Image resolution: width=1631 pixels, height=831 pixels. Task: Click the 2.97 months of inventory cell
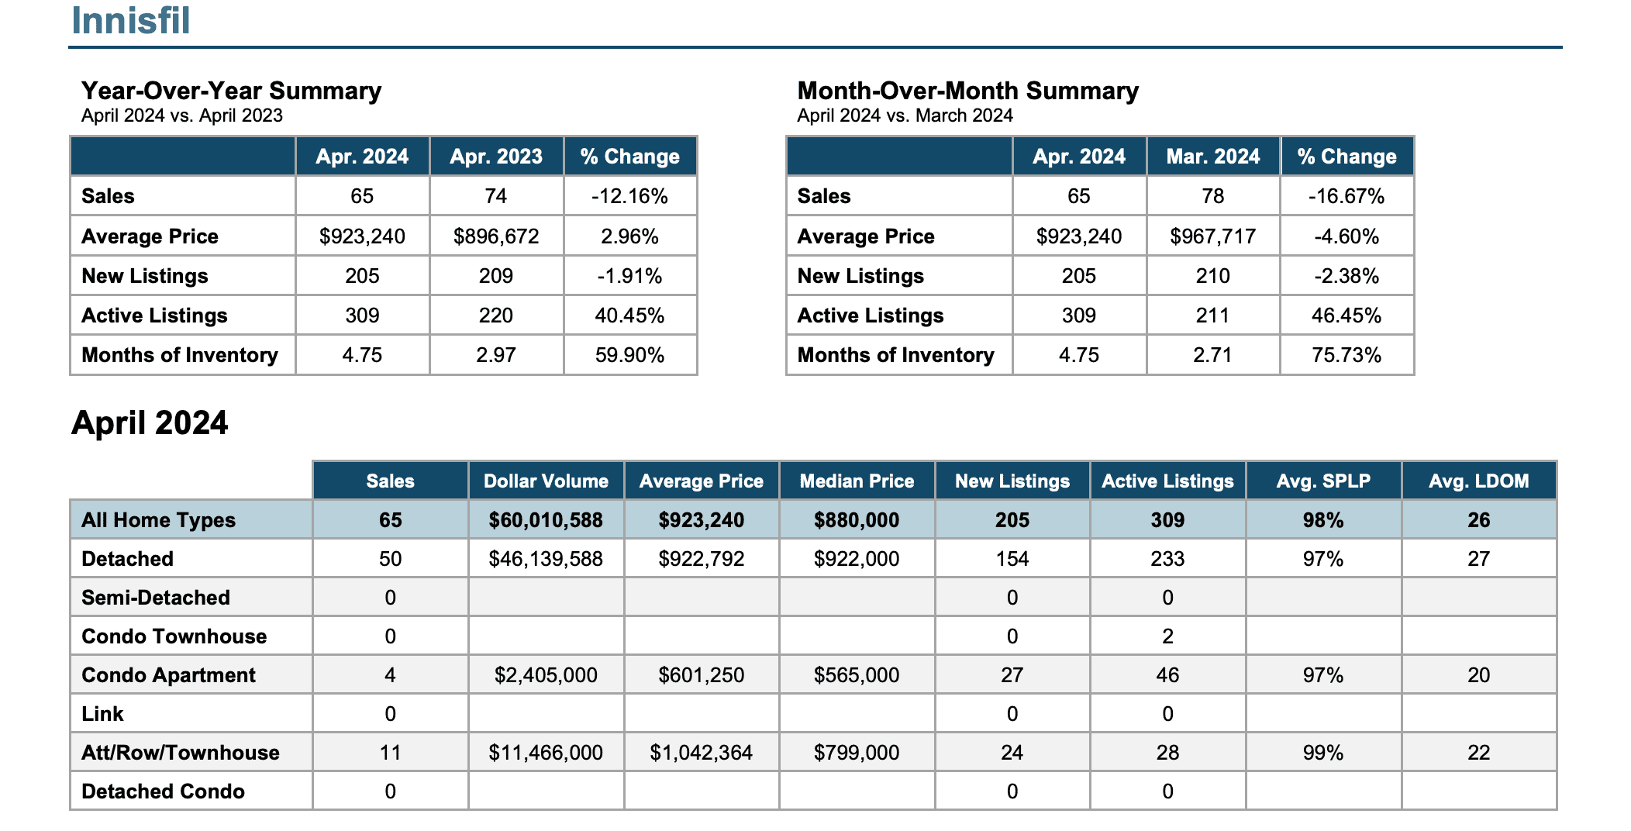[x=496, y=355]
